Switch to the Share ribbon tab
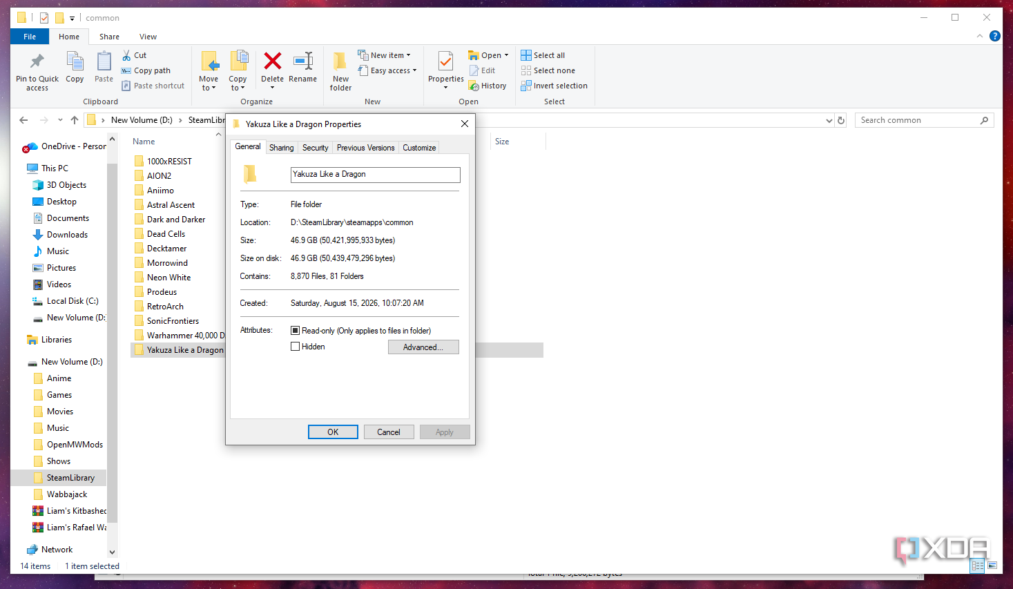 point(109,37)
